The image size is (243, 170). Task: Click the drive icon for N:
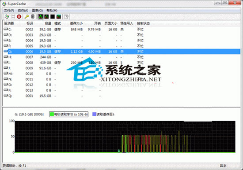(6, 79)
